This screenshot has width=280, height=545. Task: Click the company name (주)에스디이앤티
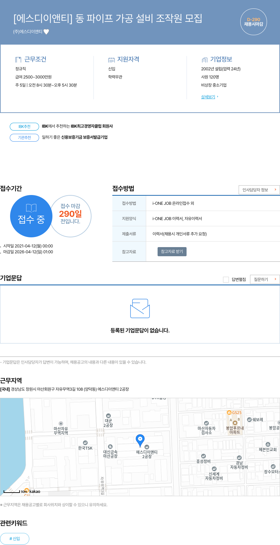tap(28, 32)
